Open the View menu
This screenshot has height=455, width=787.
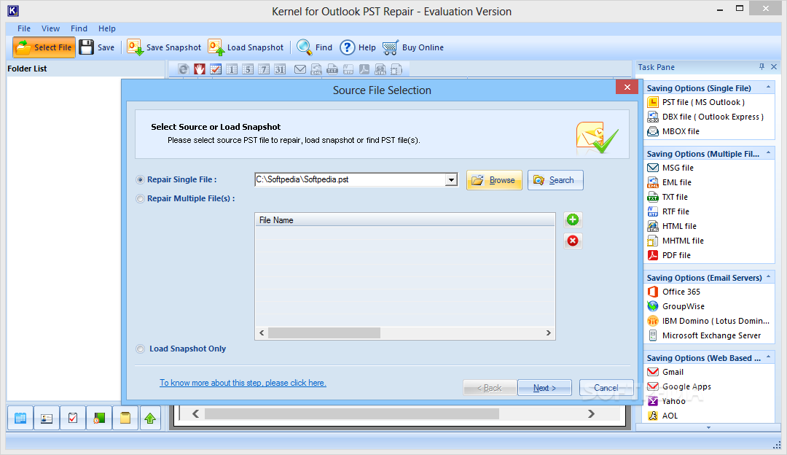pos(50,28)
